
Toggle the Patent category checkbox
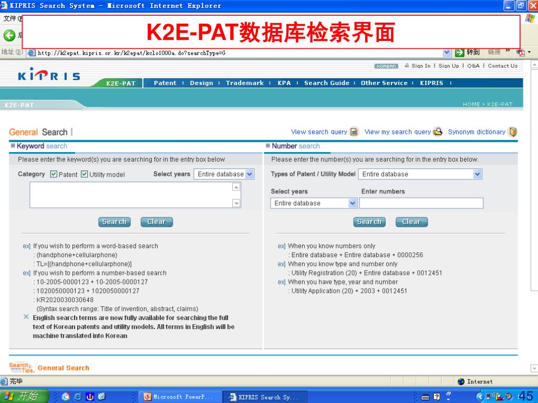54,174
